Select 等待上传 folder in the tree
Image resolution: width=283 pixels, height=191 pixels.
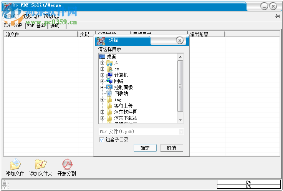(123, 106)
